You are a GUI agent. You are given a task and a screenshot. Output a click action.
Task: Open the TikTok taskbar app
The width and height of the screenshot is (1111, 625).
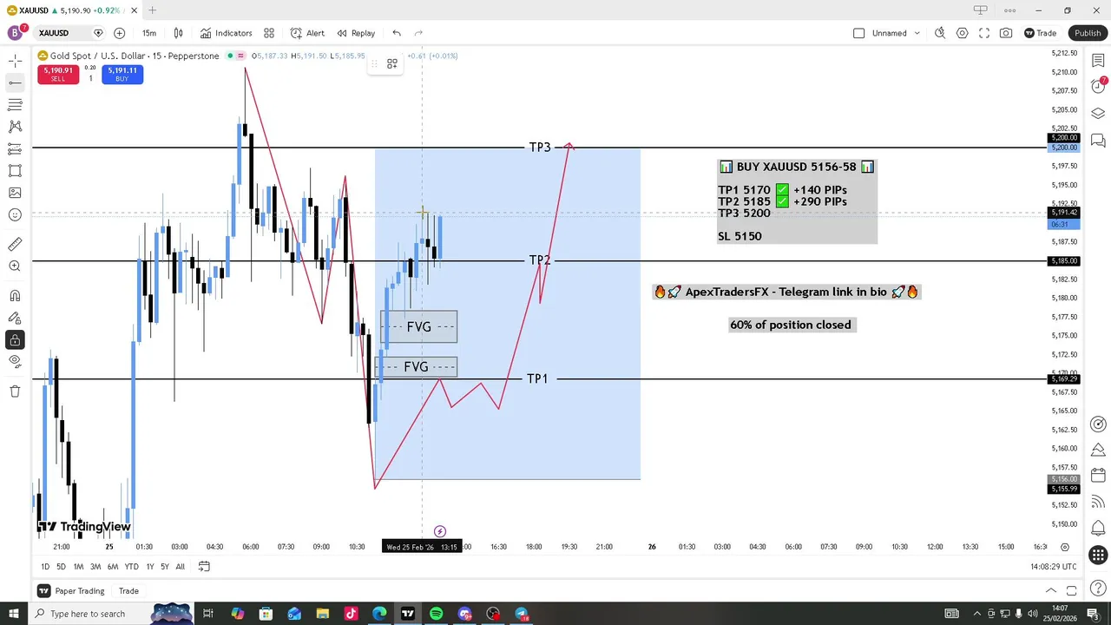(x=352, y=614)
